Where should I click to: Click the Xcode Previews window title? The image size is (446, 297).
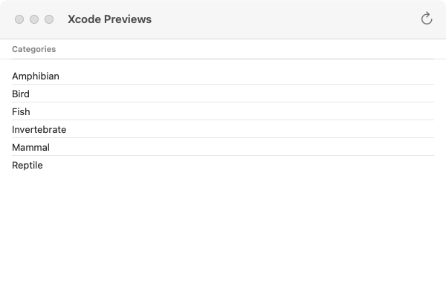click(109, 19)
